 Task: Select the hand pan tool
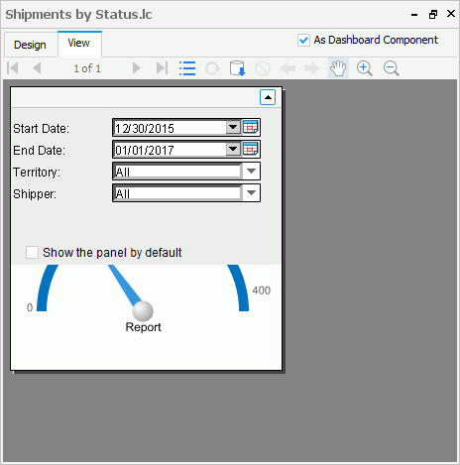click(338, 68)
